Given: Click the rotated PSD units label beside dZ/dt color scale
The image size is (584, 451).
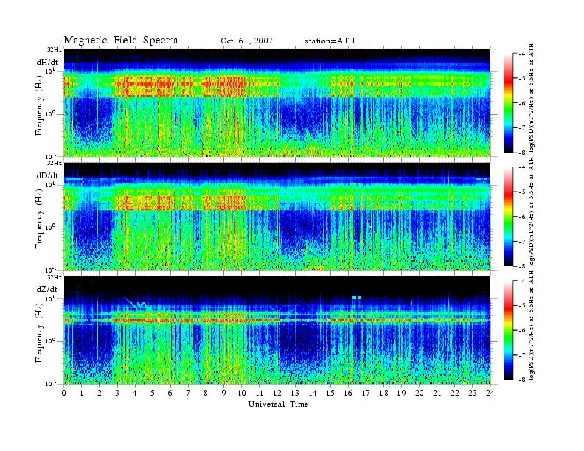Looking at the screenshot, I should [532, 326].
